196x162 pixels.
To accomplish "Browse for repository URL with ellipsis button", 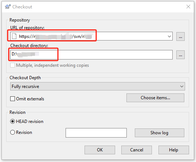I will coord(180,36).
